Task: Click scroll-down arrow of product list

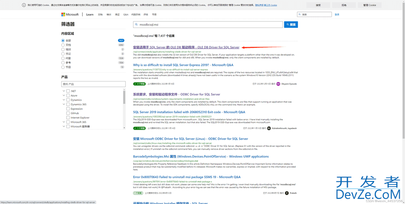Action: pyautogui.click(x=124, y=127)
